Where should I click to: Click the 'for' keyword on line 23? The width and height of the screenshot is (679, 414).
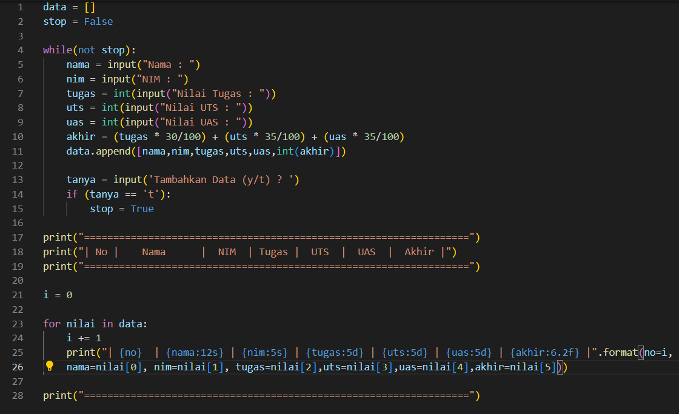coord(50,324)
